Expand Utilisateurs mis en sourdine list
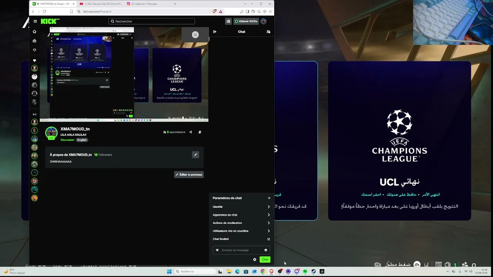The height and width of the screenshot is (277, 493). [241, 231]
